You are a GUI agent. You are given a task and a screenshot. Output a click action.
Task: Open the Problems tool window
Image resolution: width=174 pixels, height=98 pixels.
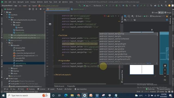point(31,89)
